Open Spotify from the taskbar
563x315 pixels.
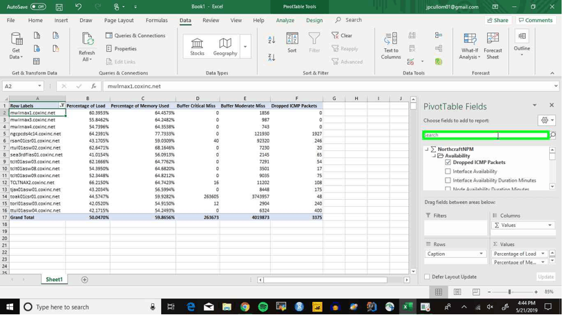(x=263, y=307)
